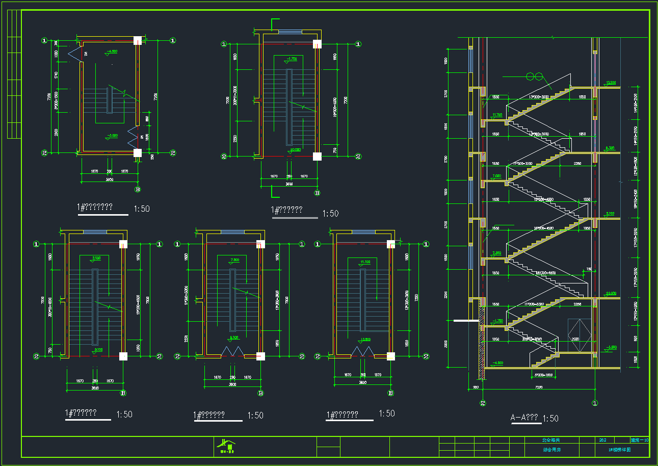The height and width of the screenshot is (466, 658).
Task: Click the 1:50 scale text beside A-A title
Action: coord(550,419)
